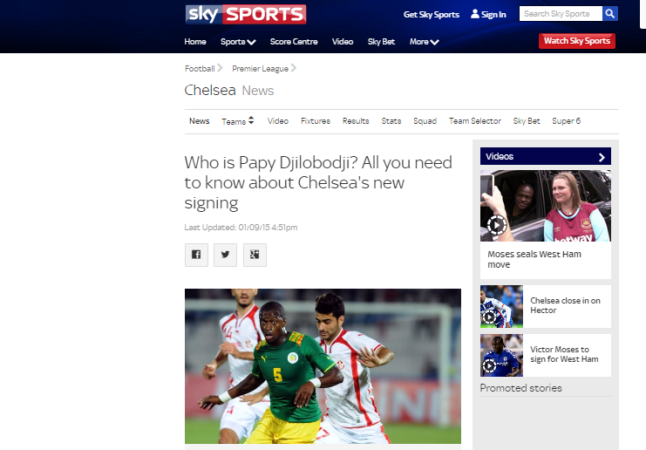
Task: Click the Search Sky Sports field
Action: coord(561,14)
